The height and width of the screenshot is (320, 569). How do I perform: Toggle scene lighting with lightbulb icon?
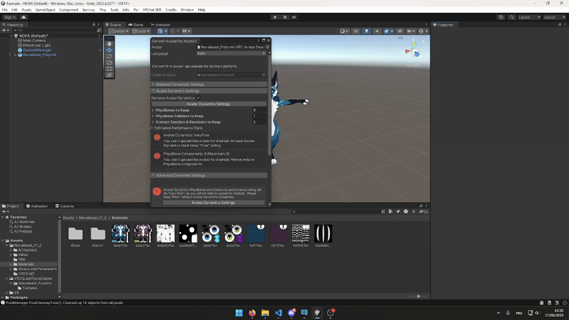366,31
